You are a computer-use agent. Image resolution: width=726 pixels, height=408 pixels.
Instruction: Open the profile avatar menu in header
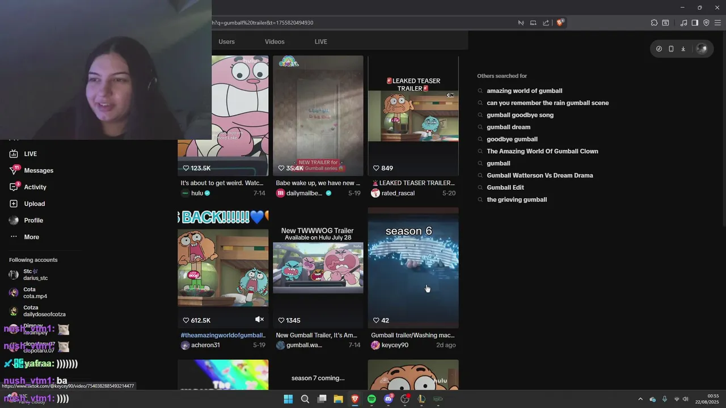(702, 49)
